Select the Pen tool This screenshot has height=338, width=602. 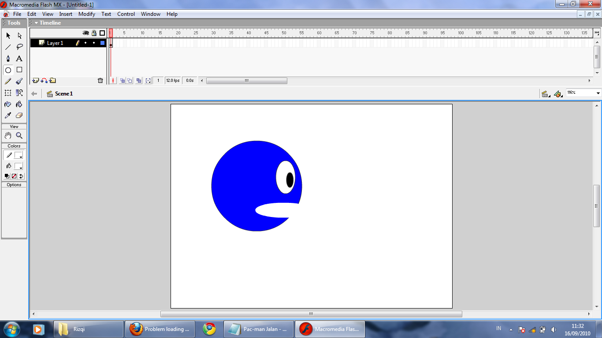8,59
